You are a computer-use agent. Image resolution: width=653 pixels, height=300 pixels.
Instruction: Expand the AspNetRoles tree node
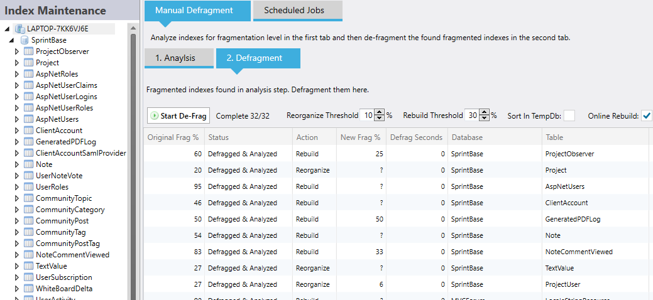[17, 74]
